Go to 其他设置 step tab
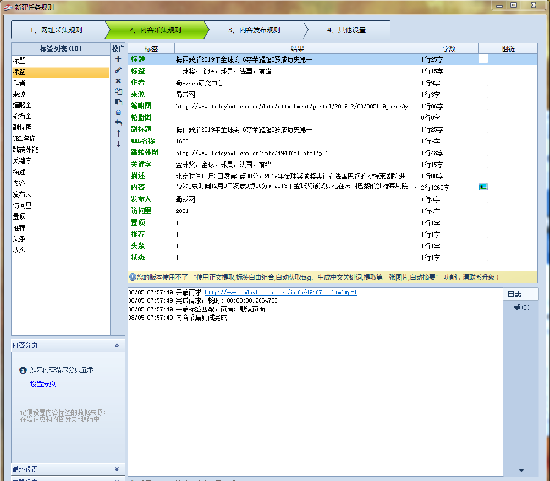 point(346,30)
